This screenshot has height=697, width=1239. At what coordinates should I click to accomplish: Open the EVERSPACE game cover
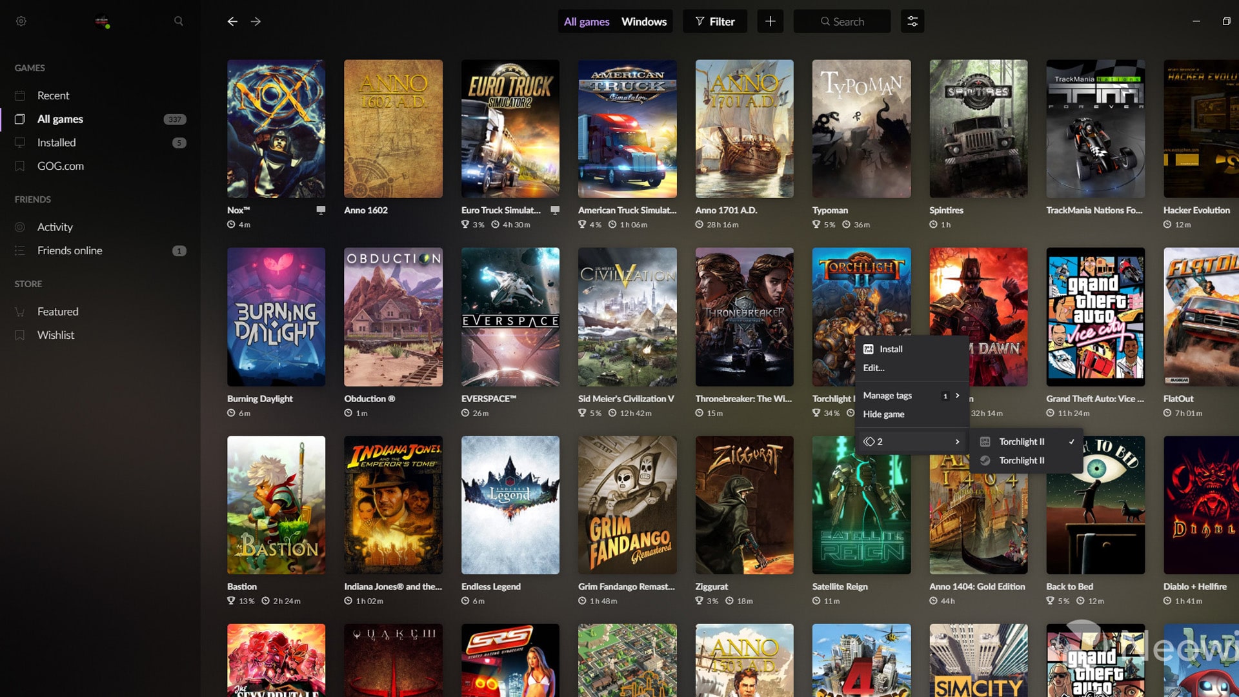(x=510, y=317)
